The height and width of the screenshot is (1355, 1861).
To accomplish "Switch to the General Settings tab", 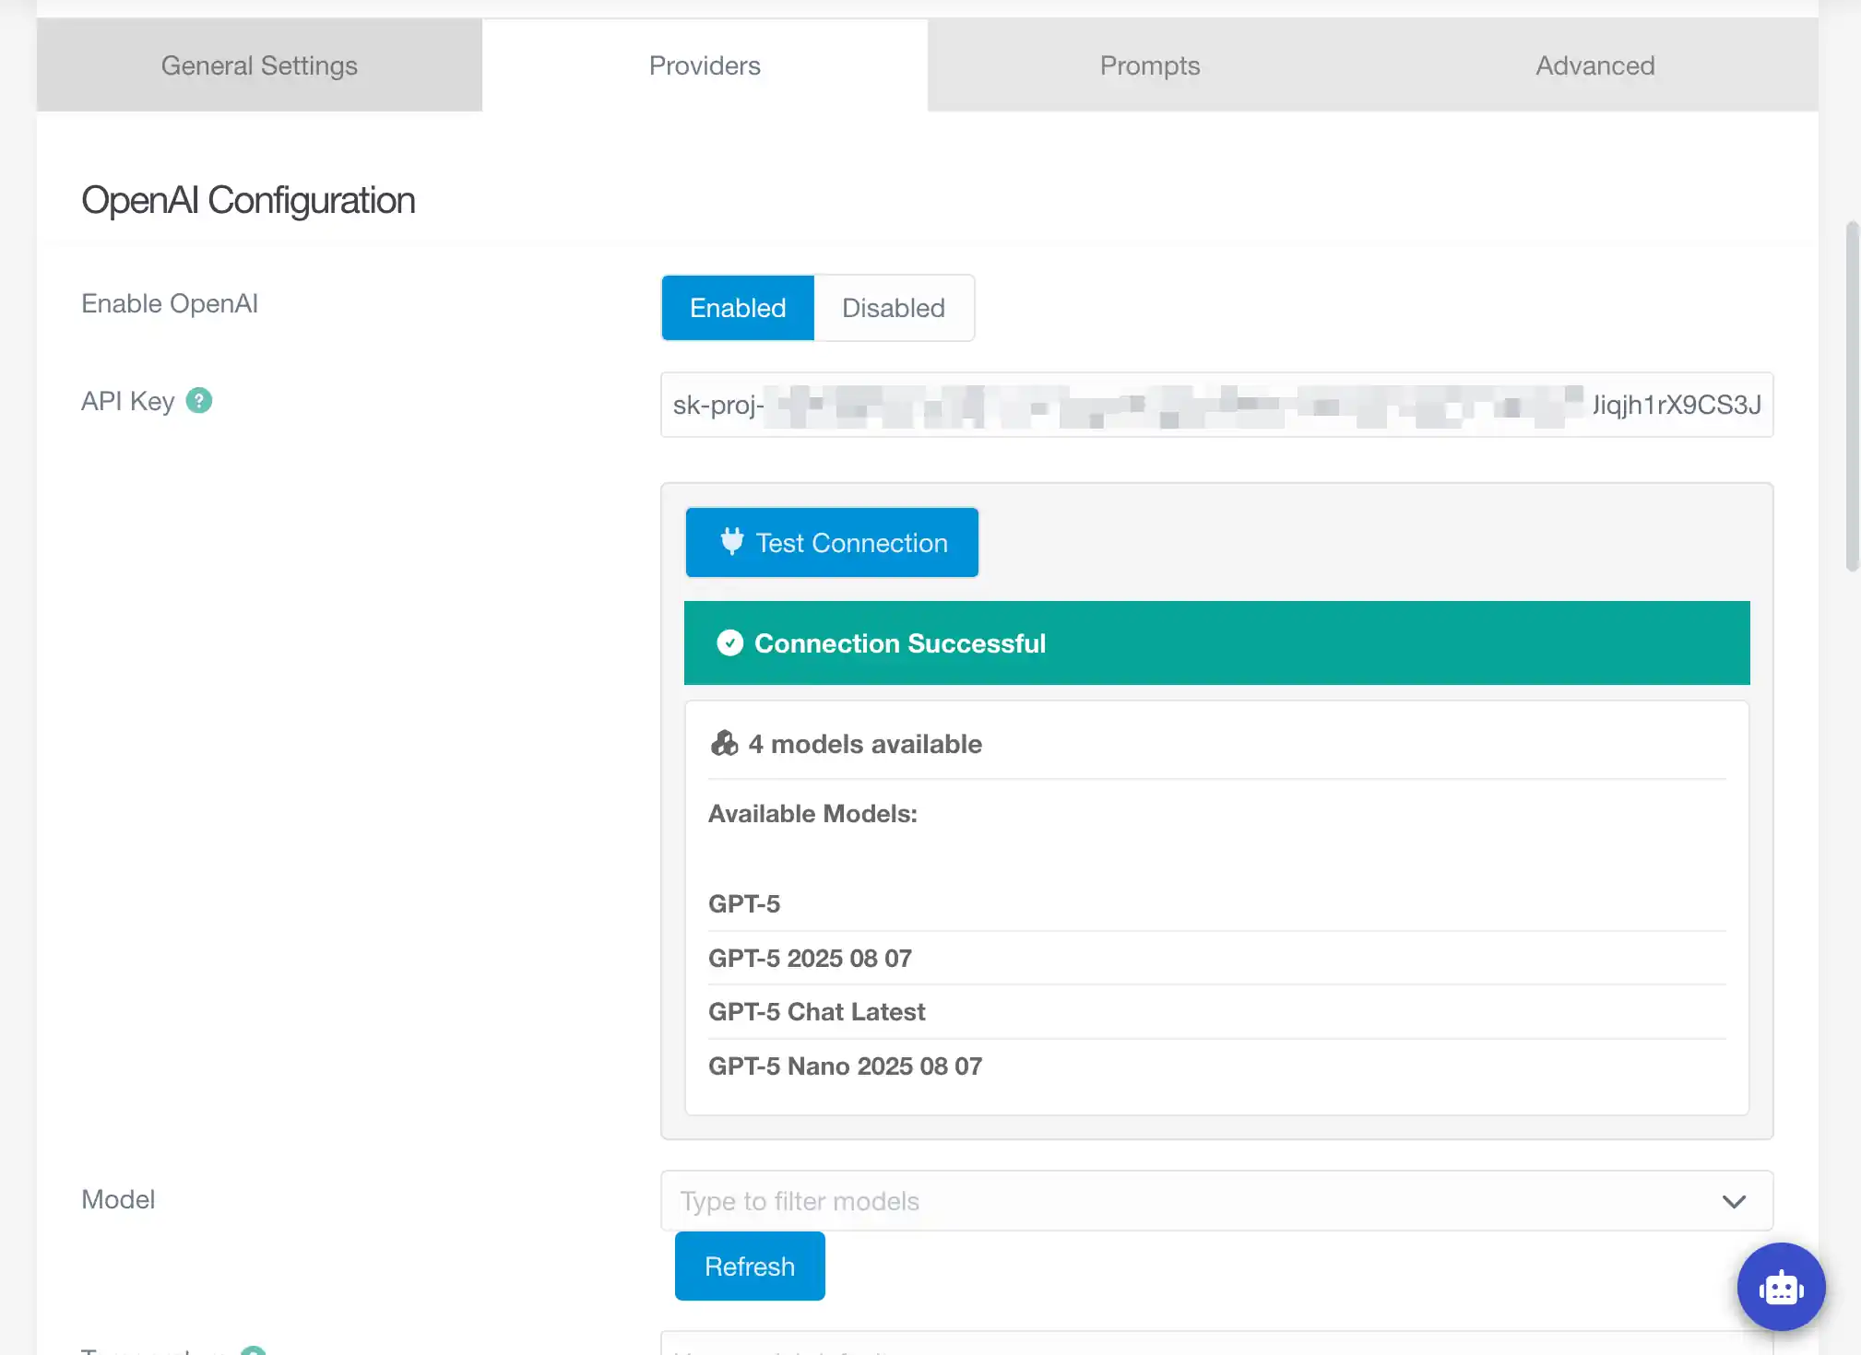I will pos(259,65).
